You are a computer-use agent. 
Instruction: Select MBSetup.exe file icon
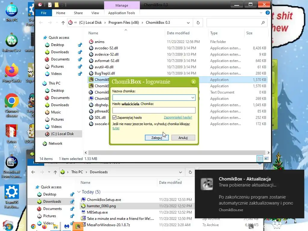[83, 212]
